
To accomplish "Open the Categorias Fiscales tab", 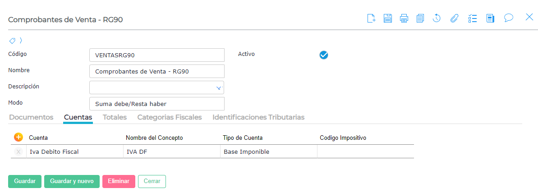I will (169, 117).
